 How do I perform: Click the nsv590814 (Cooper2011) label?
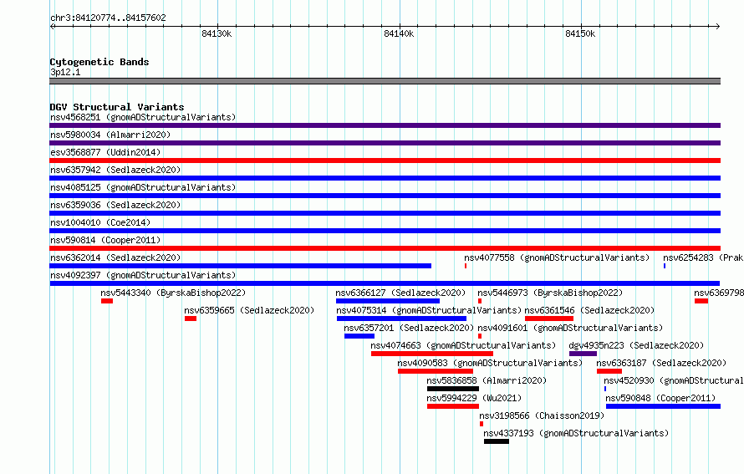click(105, 240)
